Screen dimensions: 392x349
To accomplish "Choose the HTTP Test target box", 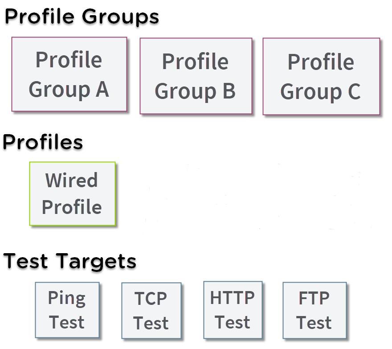I will pos(233,310).
